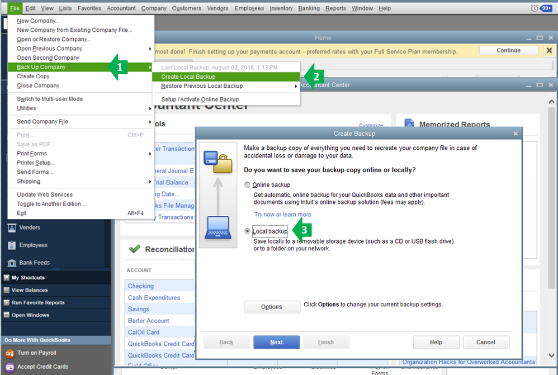
Task: Open the Barter Account link
Action: tap(148, 321)
